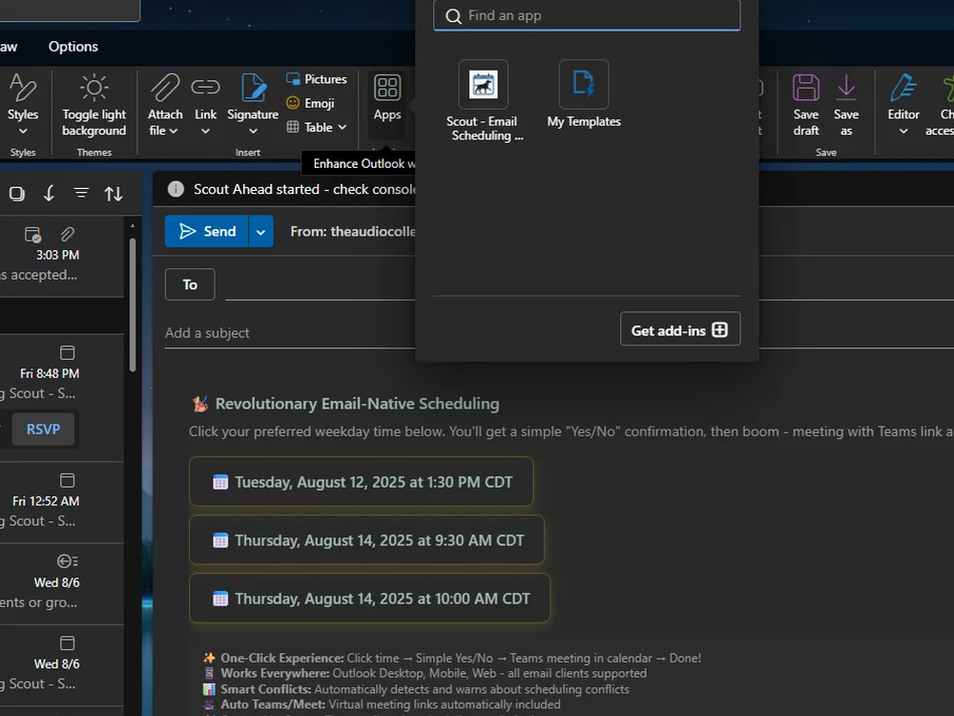This screenshot has height=716, width=954.
Task: Expand the Editor dropdown chevron
Action: click(x=903, y=131)
